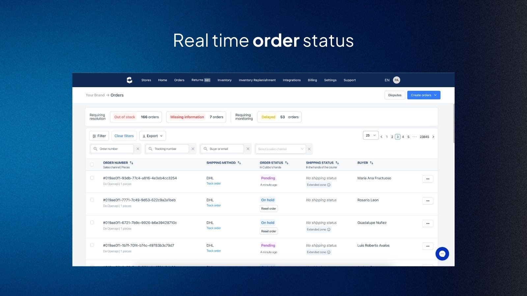The height and width of the screenshot is (296, 527).
Task: Click the Disputes button
Action: pos(395,95)
